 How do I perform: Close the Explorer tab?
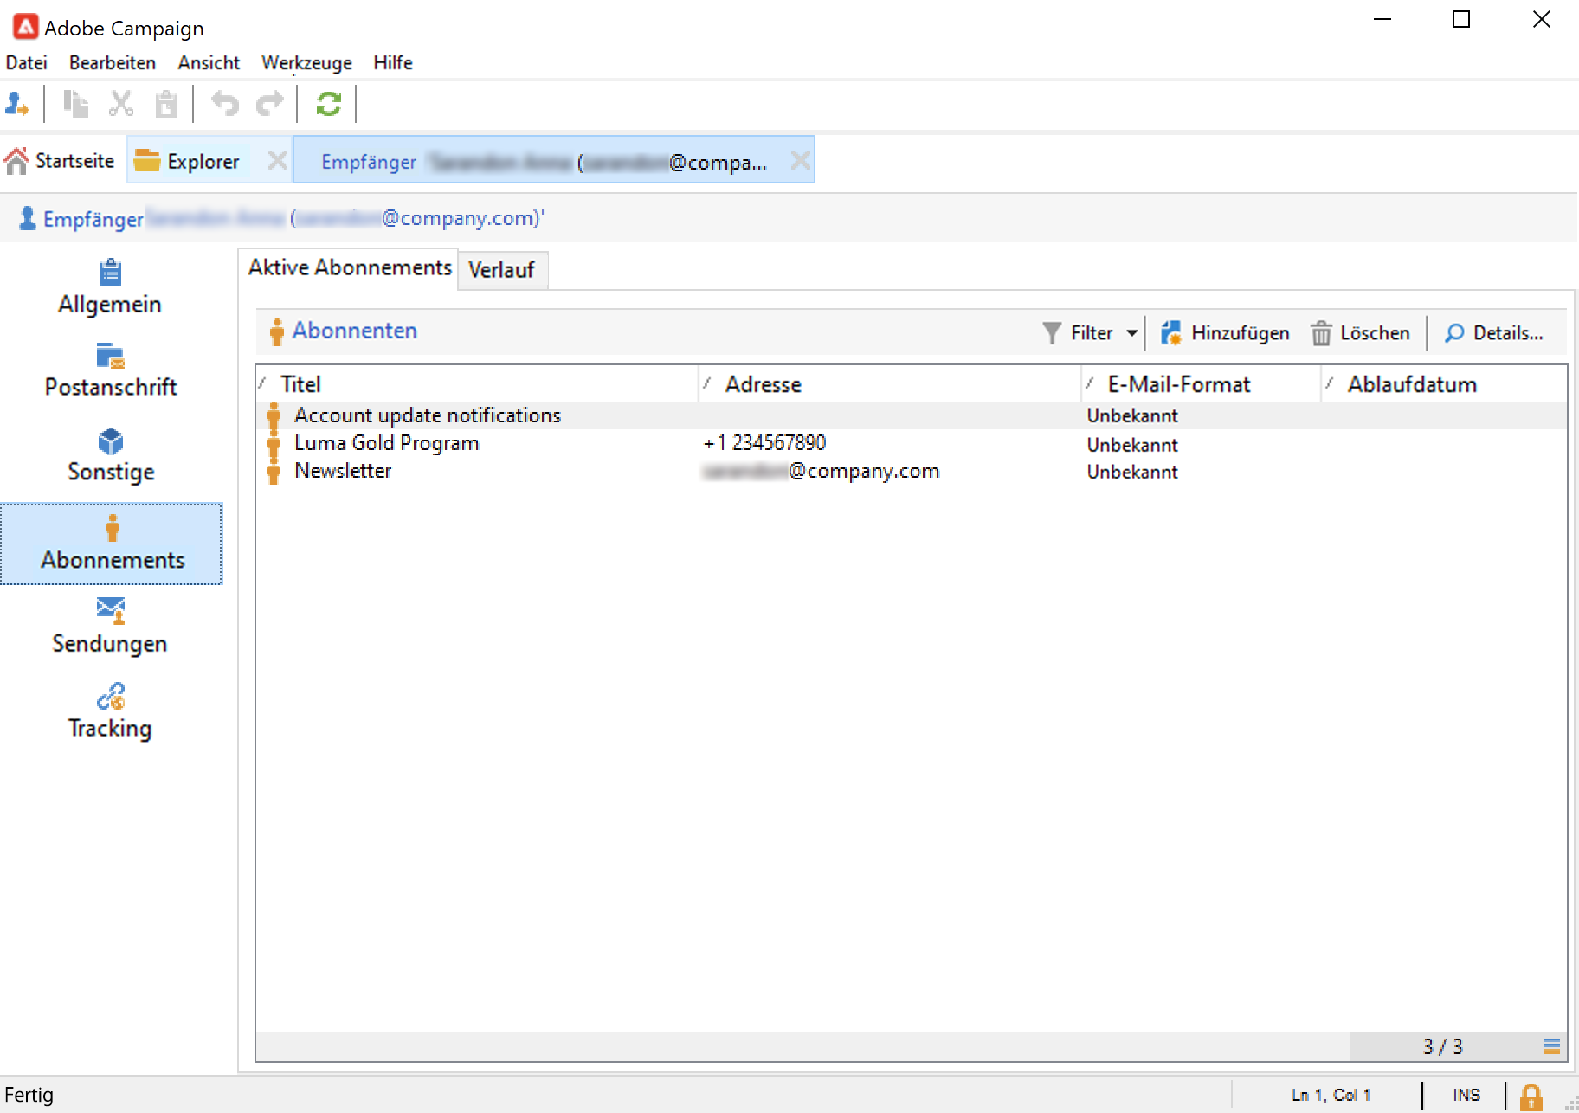coord(277,160)
